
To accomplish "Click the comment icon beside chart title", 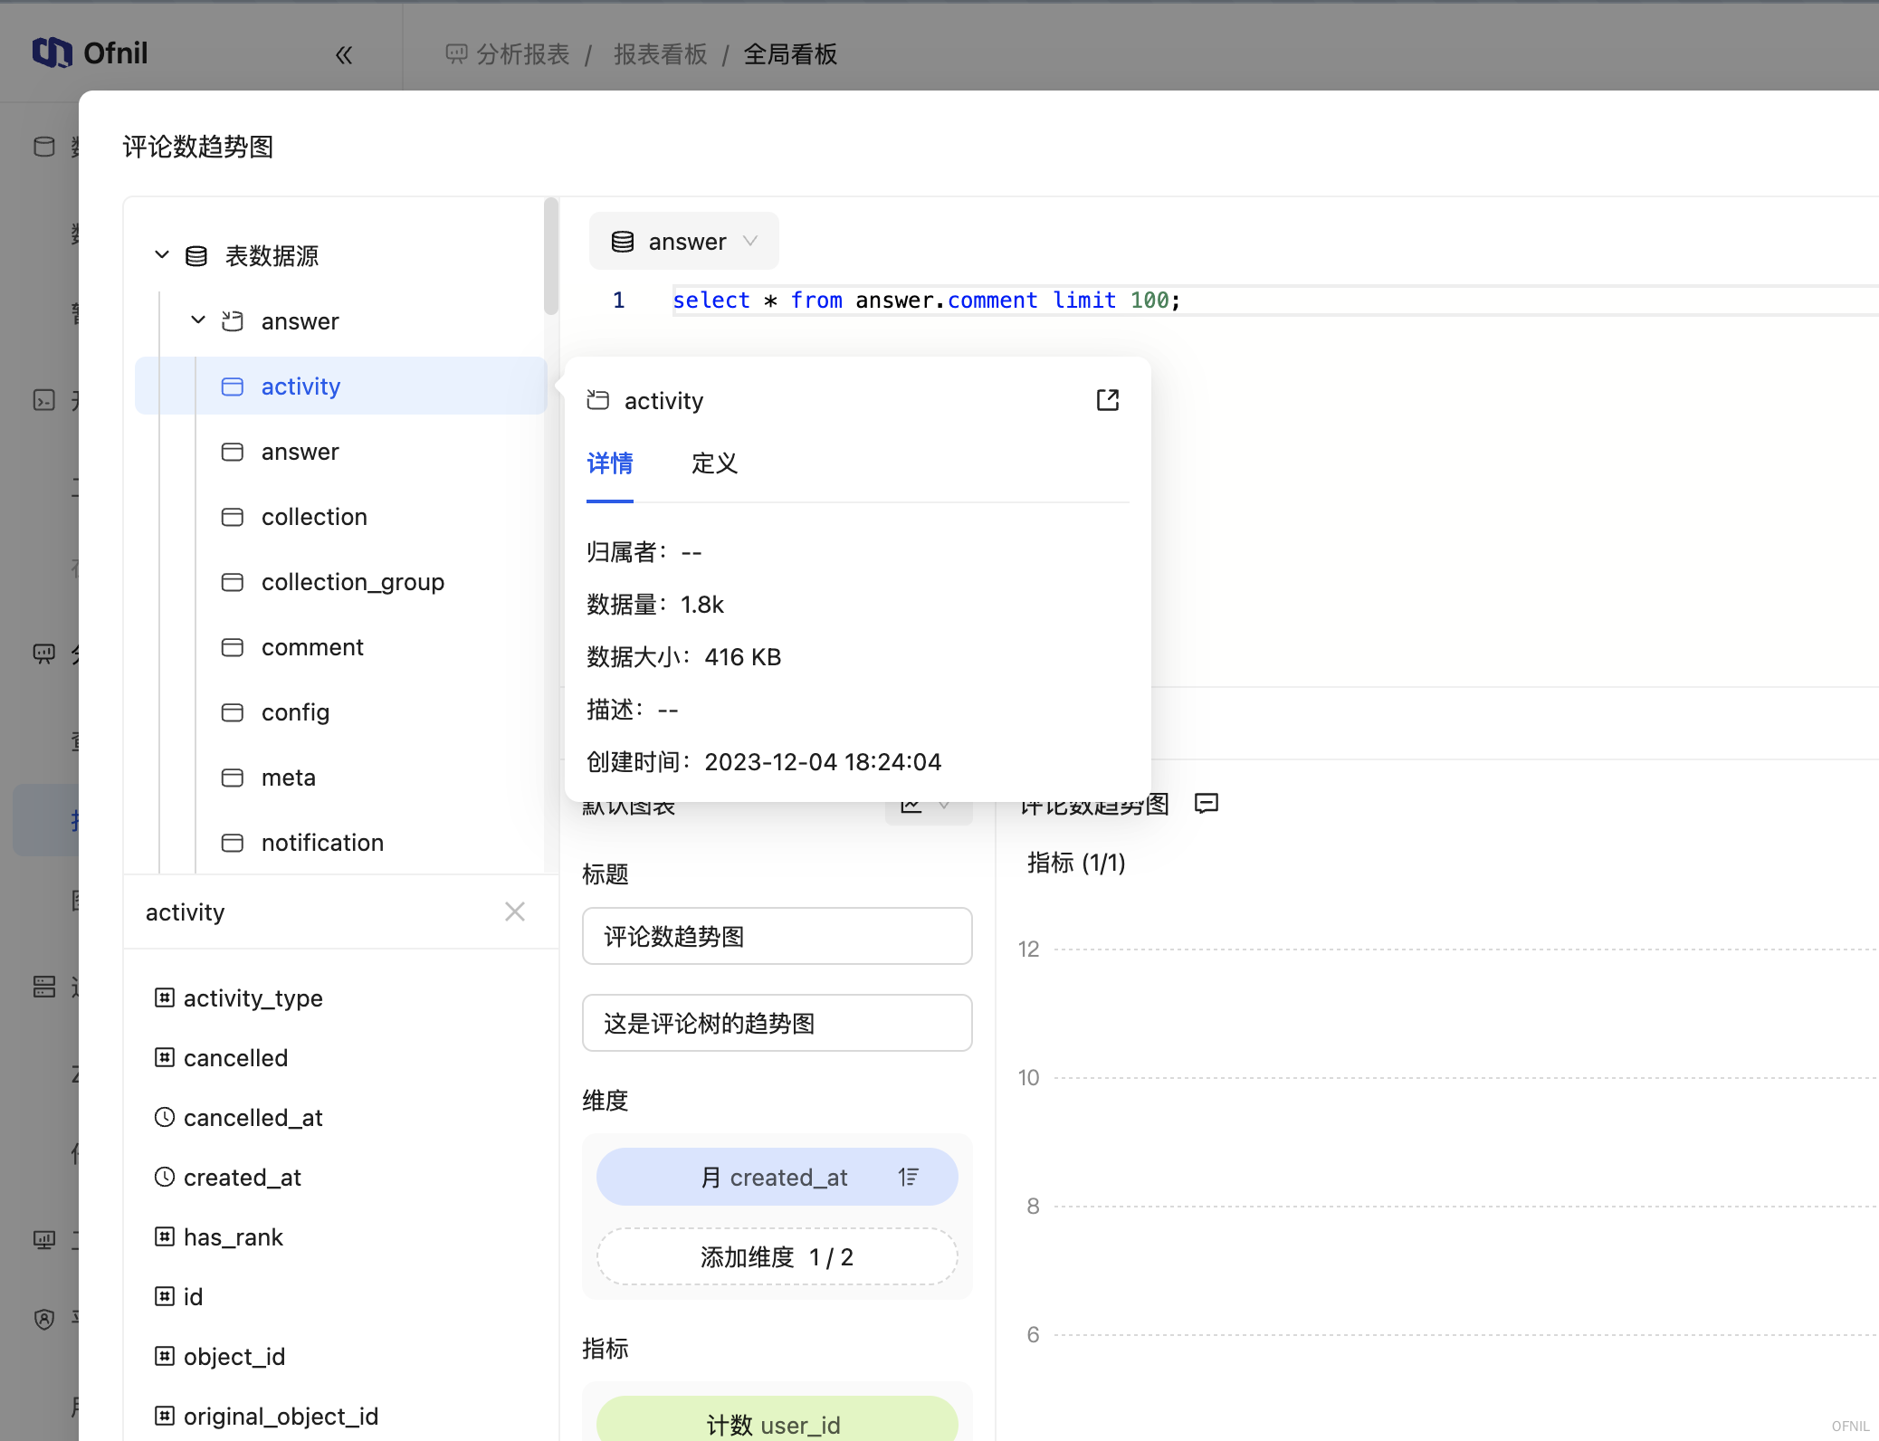I will (x=1207, y=804).
